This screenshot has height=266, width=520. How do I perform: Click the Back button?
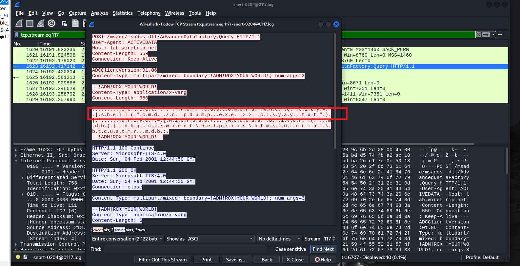point(267,260)
